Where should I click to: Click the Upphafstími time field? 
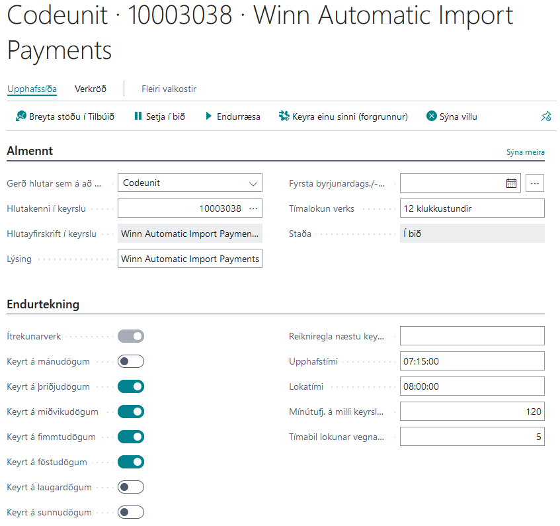point(472,361)
